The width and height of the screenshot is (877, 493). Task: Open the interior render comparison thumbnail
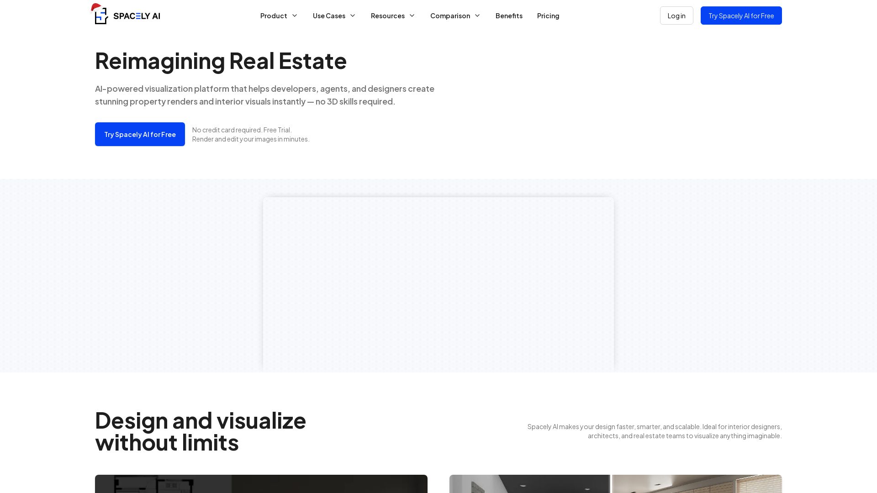pos(615,484)
